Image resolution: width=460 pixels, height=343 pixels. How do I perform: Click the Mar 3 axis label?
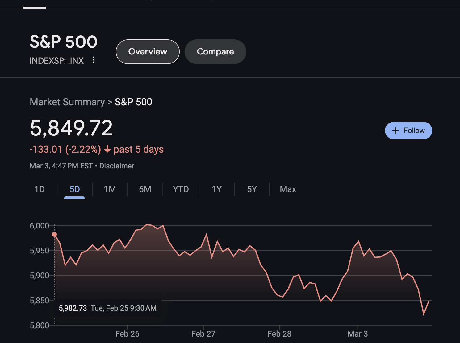point(358,334)
